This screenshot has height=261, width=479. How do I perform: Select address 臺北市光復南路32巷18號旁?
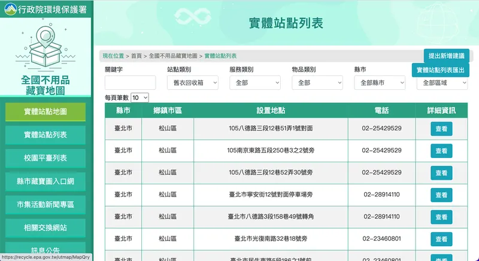coord(271,238)
